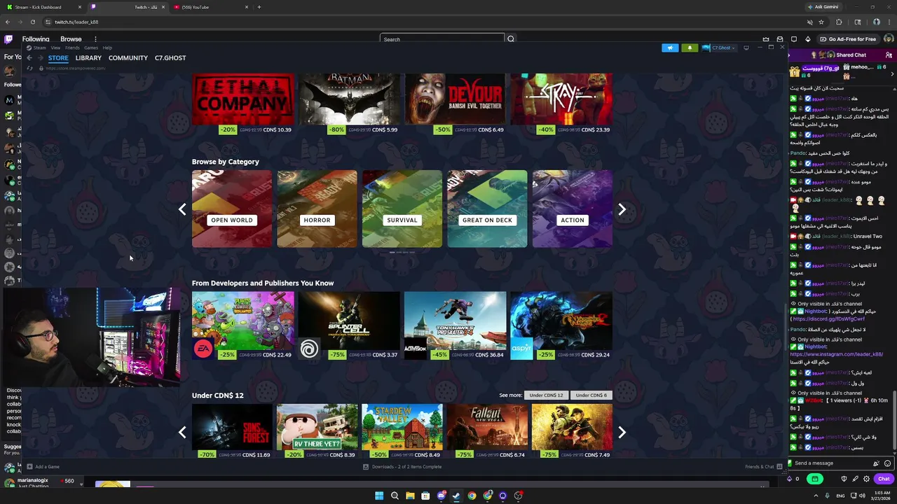
Task: Click Go Ad-Free for Free button
Action: [x=848, y=39]
